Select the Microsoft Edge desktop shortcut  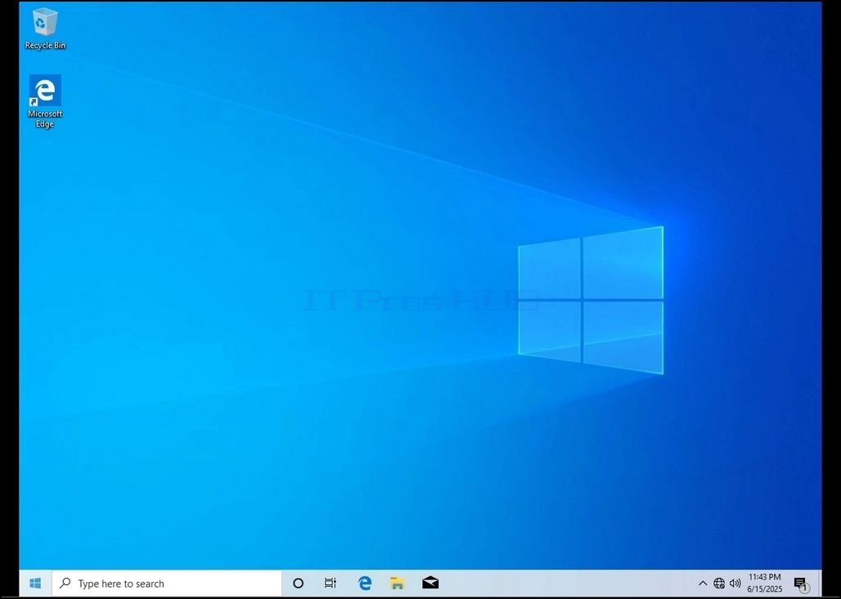[45, 101]
